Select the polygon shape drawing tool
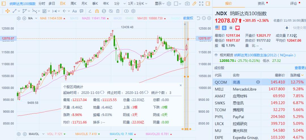Image resolution: width=306 pixels, height=140 pixels. click(x=24, y=11)
